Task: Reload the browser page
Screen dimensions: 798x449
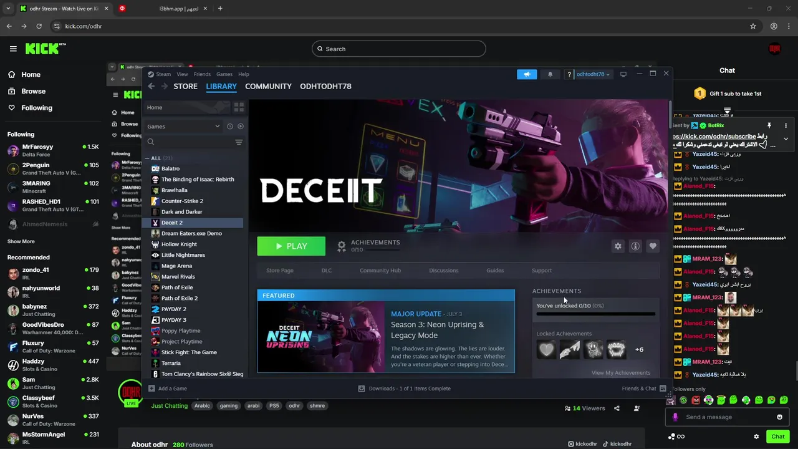Action: (x=39, y=26)
